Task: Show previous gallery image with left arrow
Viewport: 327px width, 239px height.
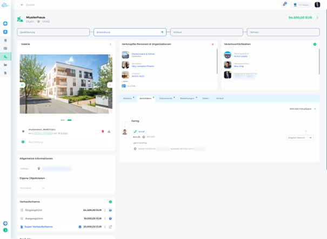Action: tap(22, 85)
